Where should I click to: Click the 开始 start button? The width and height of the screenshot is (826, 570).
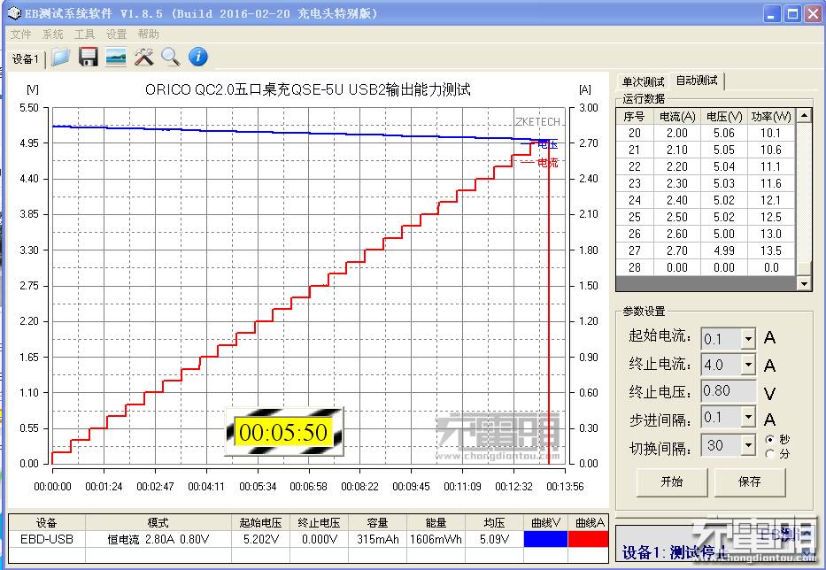tap(672, 481)
